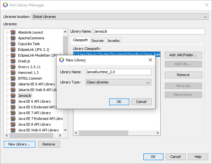212x164 pixels.
Task: Open the Libraries location dropdown
Action: (120, 17)
